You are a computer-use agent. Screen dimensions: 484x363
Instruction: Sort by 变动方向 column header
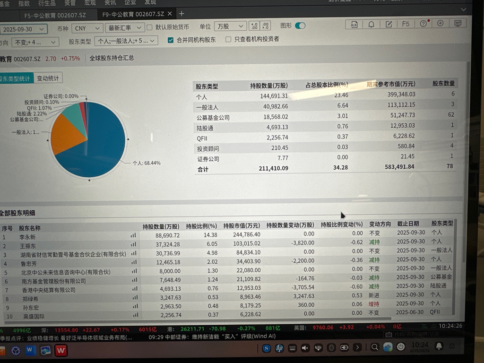pos(380,224)
